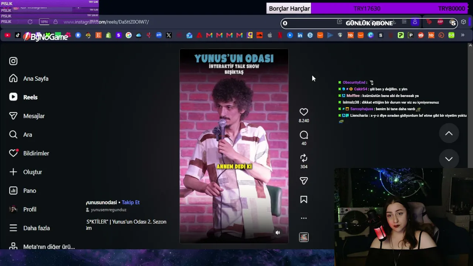
Task: Click the browser address bar URL
Action: click(x=106, y=22)
